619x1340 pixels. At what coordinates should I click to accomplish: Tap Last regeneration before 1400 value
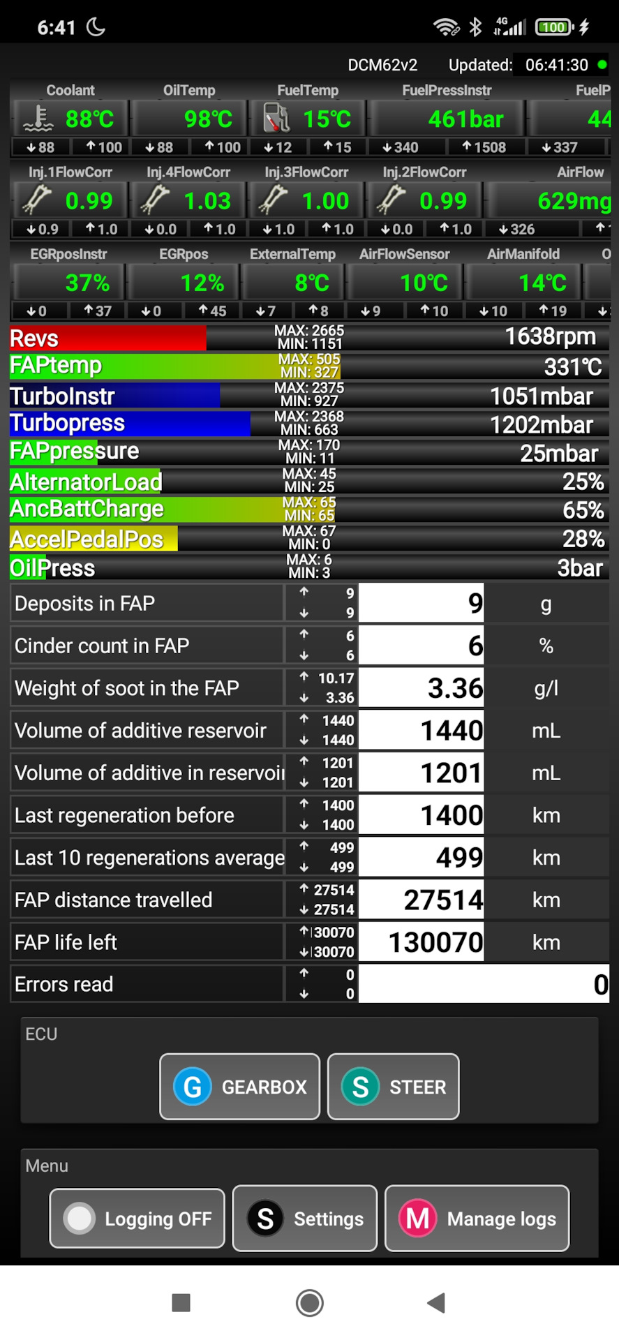coord(421,815)
